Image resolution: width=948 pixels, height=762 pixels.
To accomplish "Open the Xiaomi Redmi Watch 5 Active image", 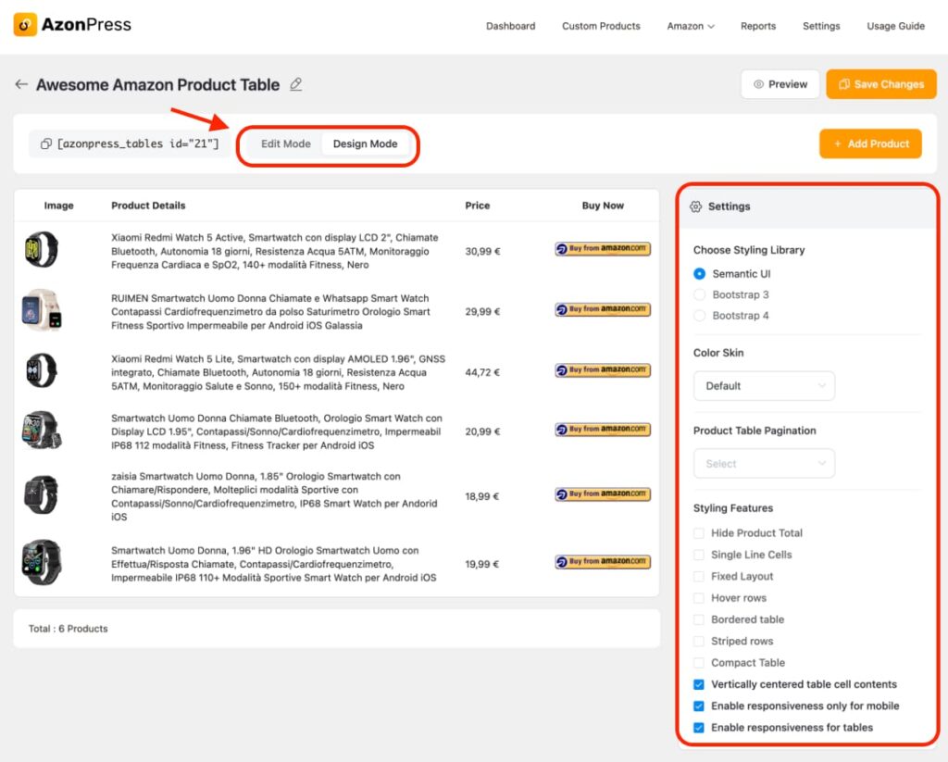I will tap(41, 249).
